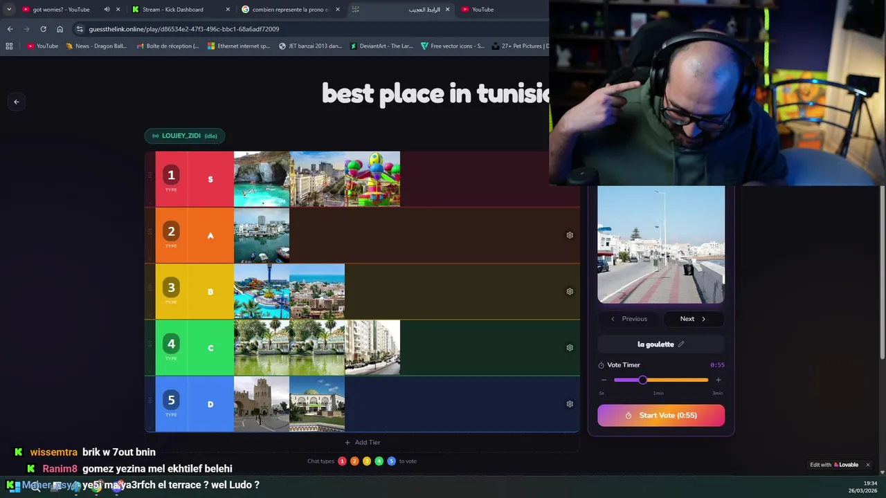Open the Free vector icons bookmark

click(x=453, y=46)
